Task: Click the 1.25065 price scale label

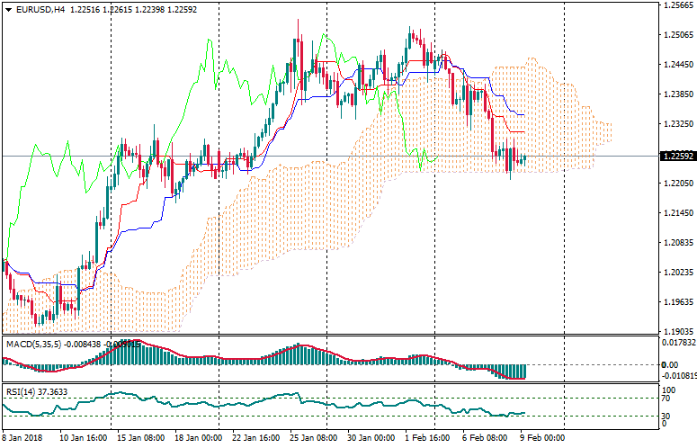Action: pyautogui.click(x=677, y=35)
